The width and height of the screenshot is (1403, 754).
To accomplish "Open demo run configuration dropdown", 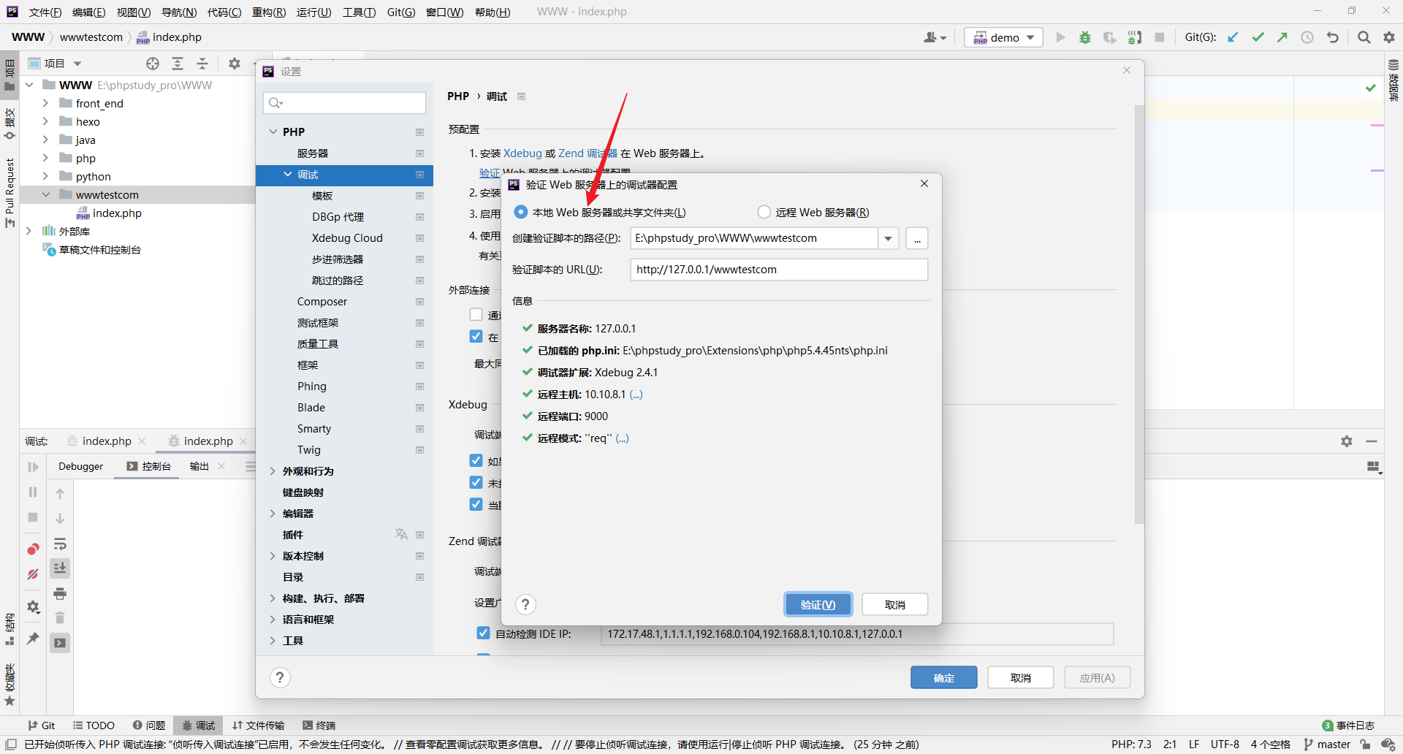I will (x=1003, y=37).
